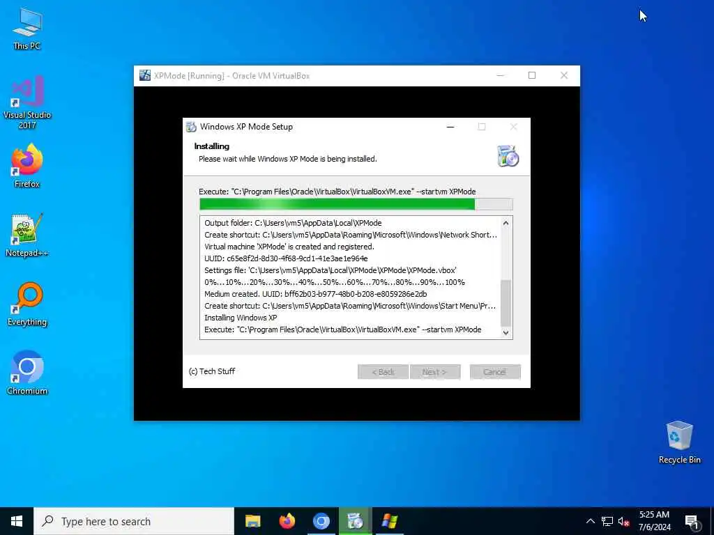Open Firefox desktop shortcut
This screenshot has height=535, width=714.
pyautogui.click(x=27, y=166)
